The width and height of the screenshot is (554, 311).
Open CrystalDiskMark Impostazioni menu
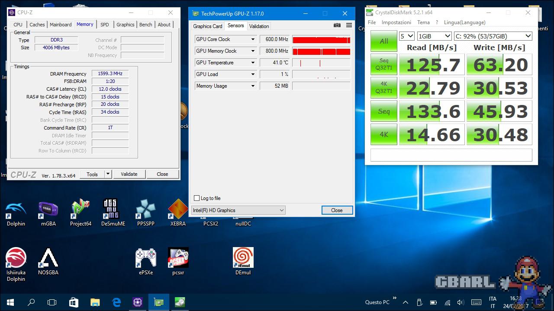pyautogui.click(x=396, y=22)
